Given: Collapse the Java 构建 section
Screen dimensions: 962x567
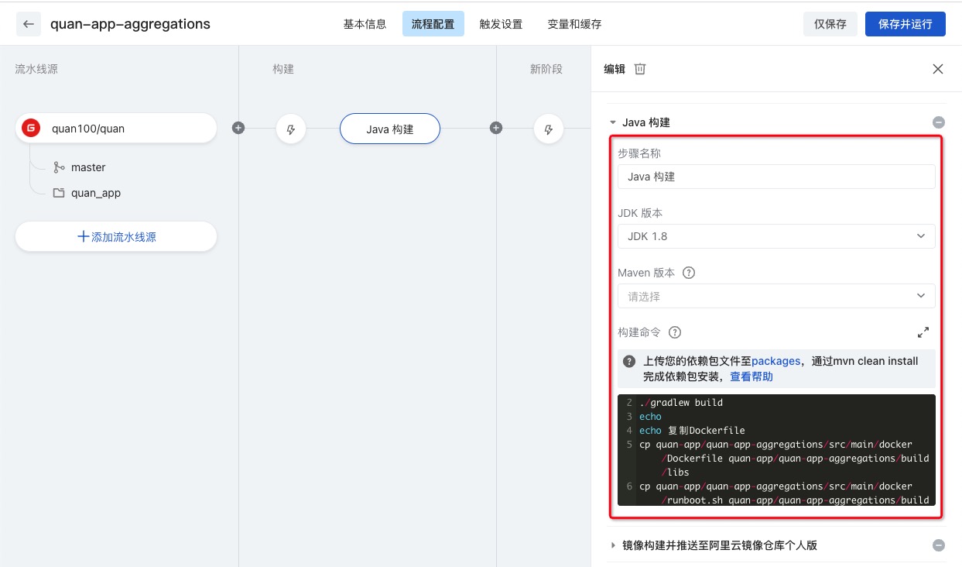Looking at the screenshot, I should (x=613, y=122).
